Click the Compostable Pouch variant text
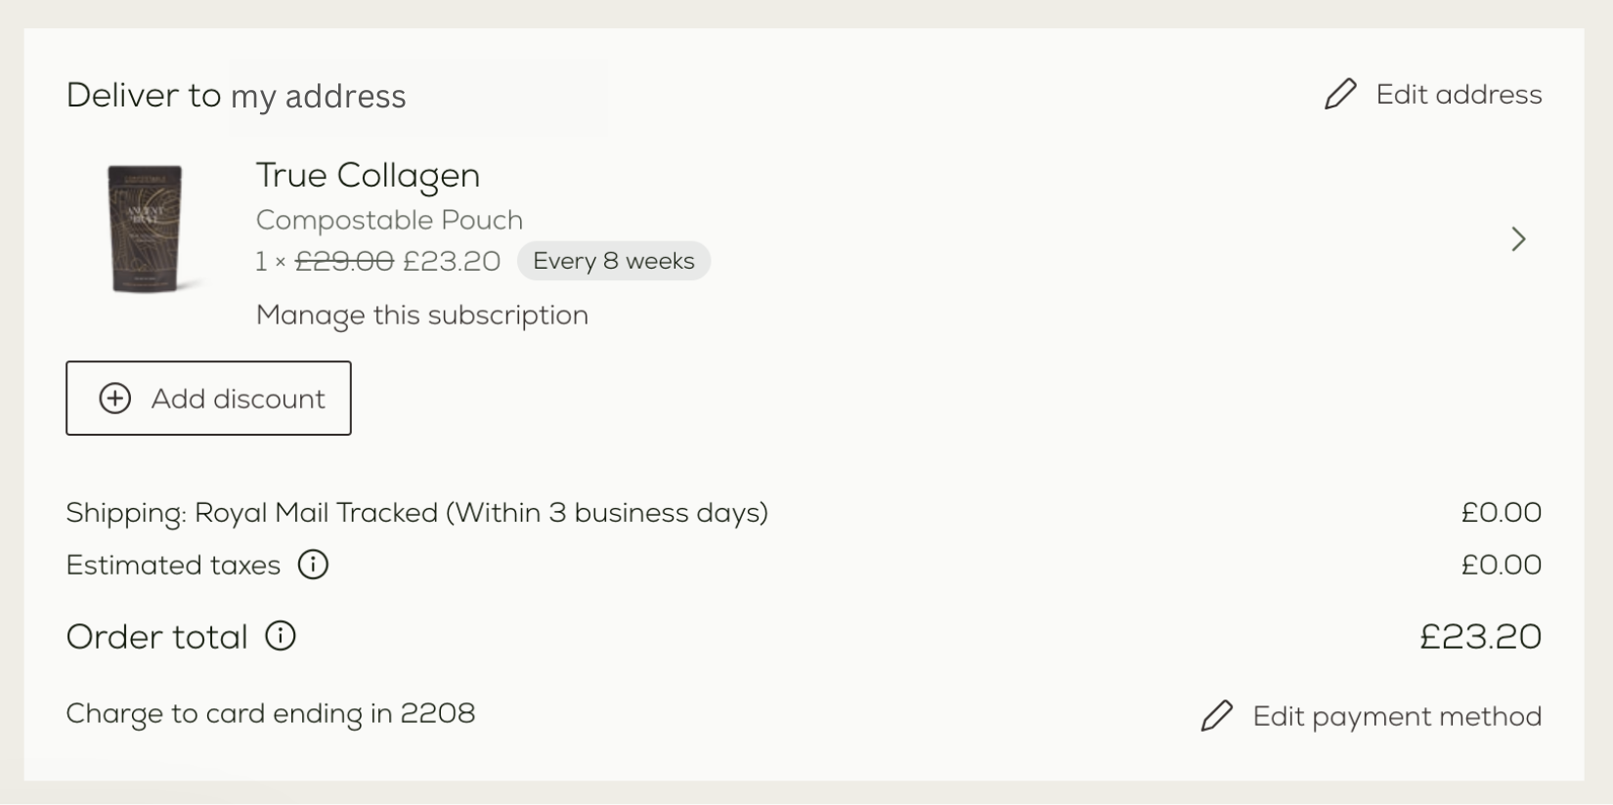 pos(389,220)
